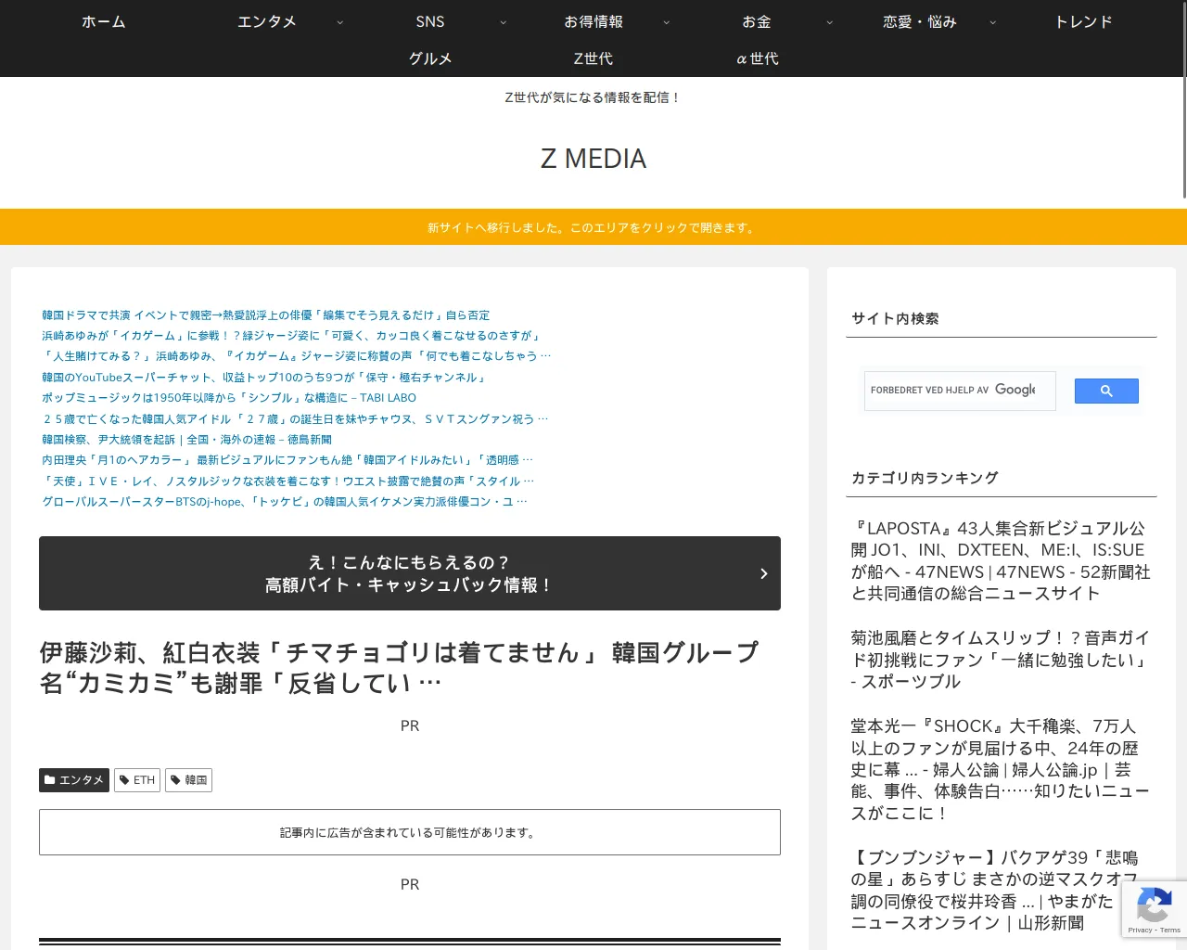Click the reCAPTCHA Privacy link
The width and height of the screenshot is (1187, 950).
[1140, 930]
